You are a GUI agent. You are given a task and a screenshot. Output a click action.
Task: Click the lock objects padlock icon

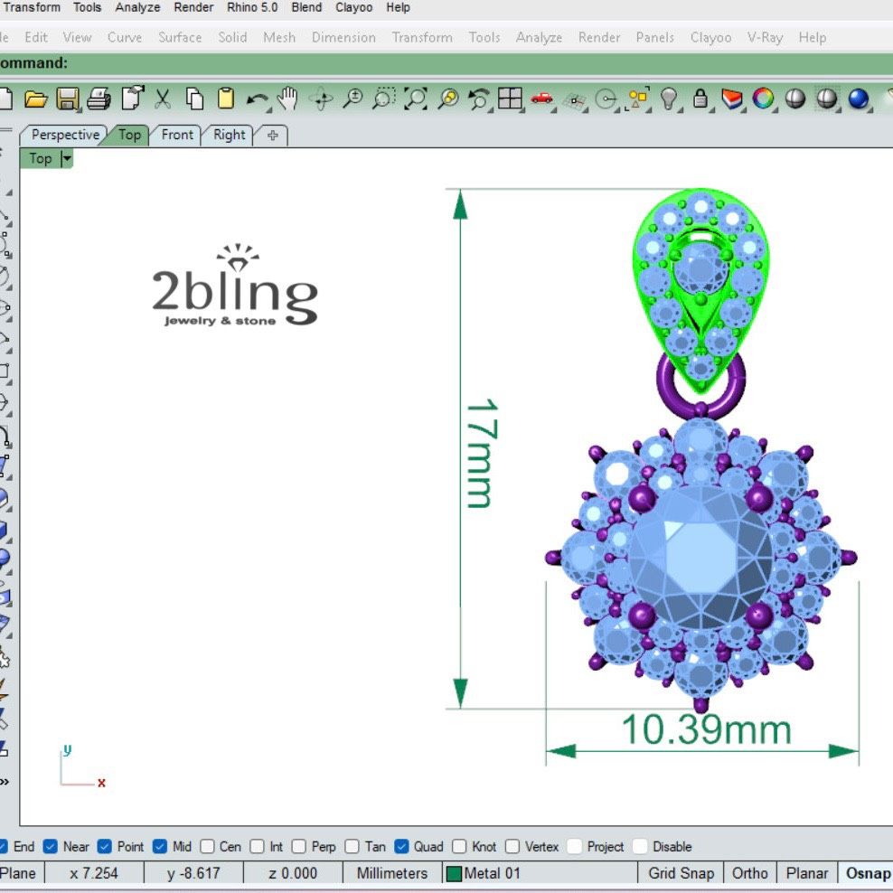[x=700, y=99]
